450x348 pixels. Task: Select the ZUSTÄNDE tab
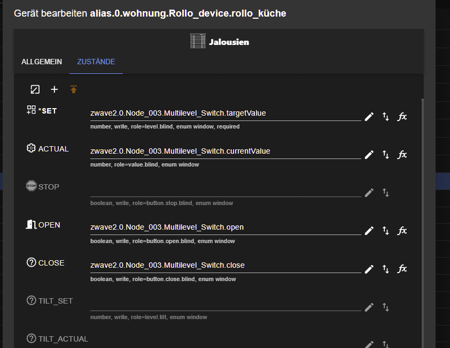96,62
